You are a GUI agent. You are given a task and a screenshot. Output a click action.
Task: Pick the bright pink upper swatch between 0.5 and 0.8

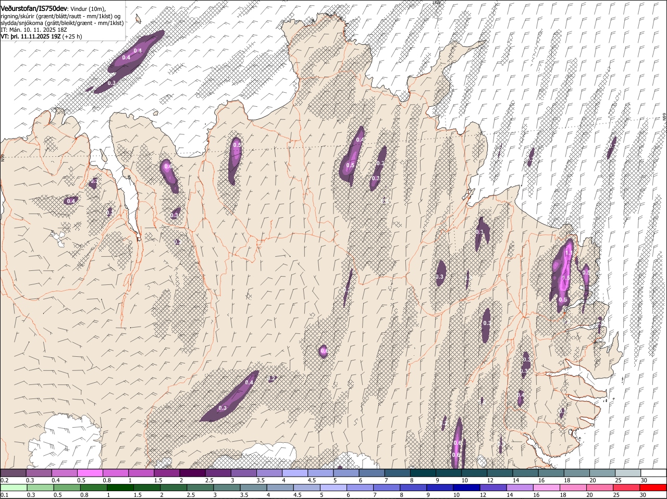click(x=90, y=472)
